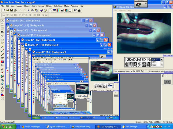Open the Objects menu
173x129 pixels.
tap(49, 6)
